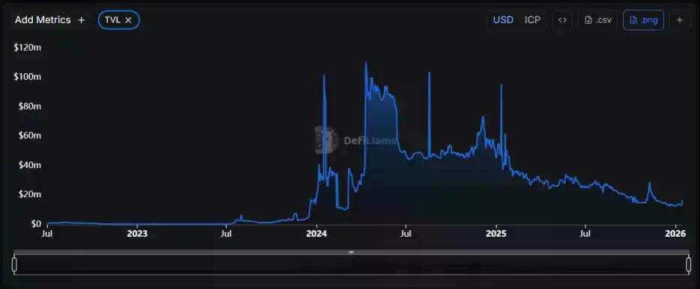The height and width of the screenshot is (289, 700).
Task: Click the $40m y-axis label
Action: point(29,165)
